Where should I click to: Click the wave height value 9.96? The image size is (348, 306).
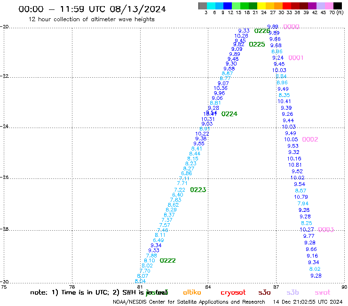pyautogui.click(x=219, y=93)
